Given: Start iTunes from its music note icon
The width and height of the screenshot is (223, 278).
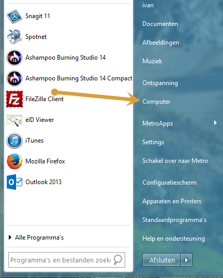Looking at the screenshot, I should tap(14, 141).
